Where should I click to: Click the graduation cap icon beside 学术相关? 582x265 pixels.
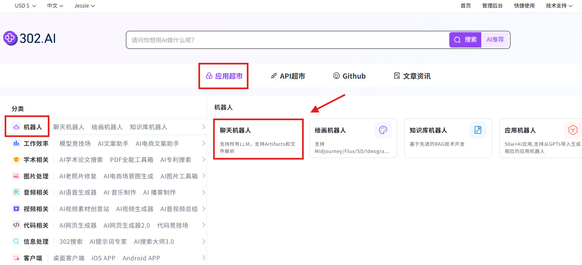click(16, 159)
